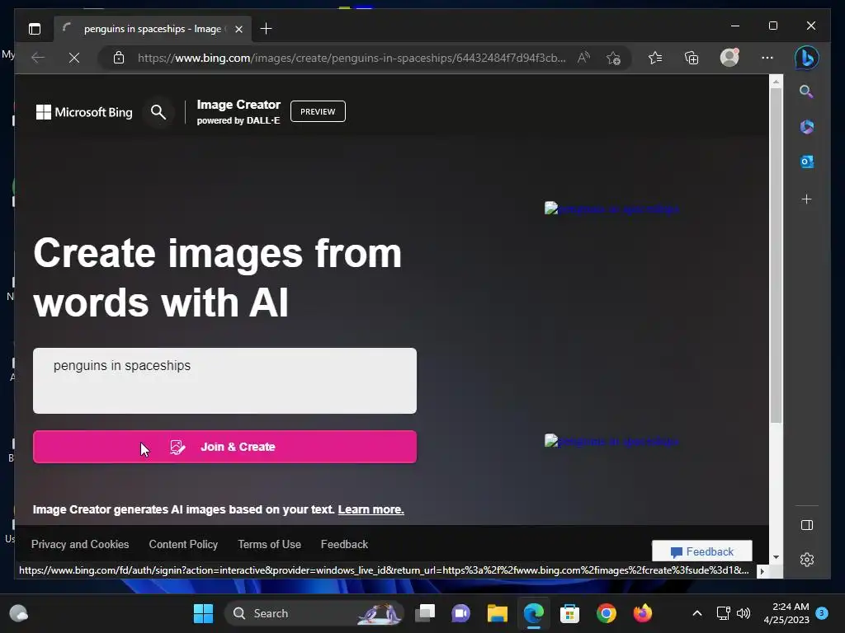Open the Learn more link
Image resolution: width=845 pixels, height=633 pixels.
pos(371,509)
